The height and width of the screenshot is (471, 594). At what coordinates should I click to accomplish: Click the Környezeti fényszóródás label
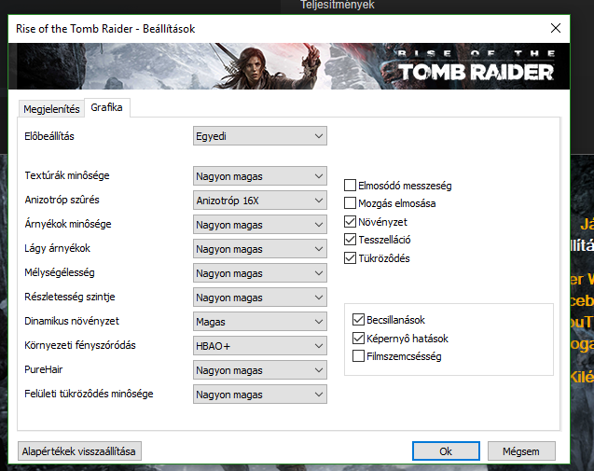tap(80, 345)
